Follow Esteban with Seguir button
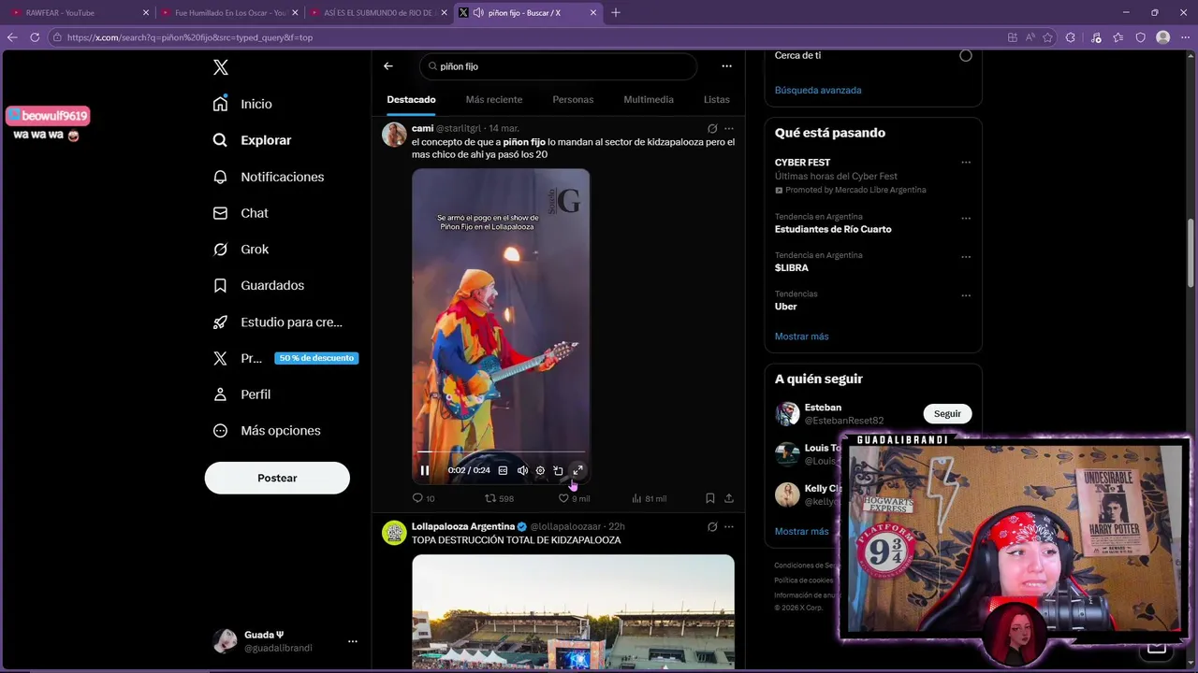This screenshot has width=1198, height=673. 947,414
